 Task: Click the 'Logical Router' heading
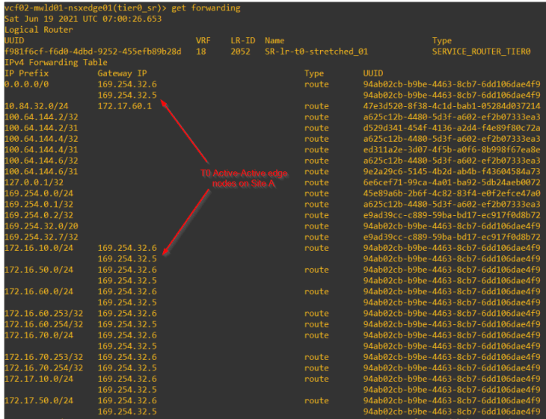point(39,30)
